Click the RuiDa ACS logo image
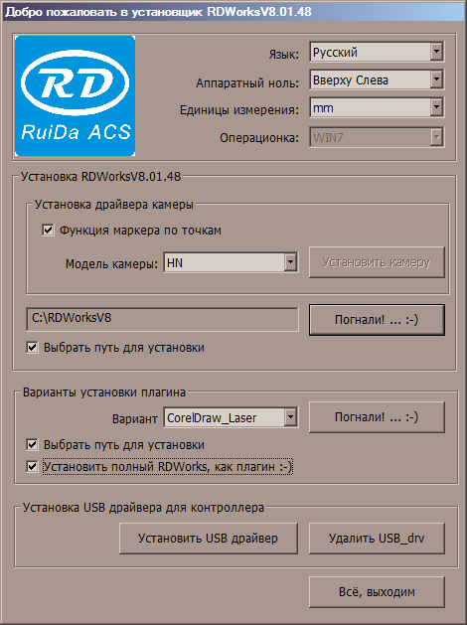 click(75, 95)
